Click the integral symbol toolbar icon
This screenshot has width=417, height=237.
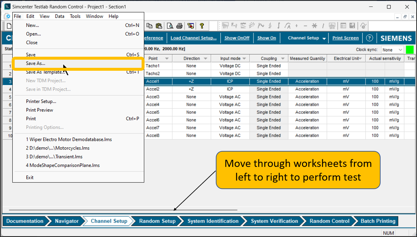point(279,26)
